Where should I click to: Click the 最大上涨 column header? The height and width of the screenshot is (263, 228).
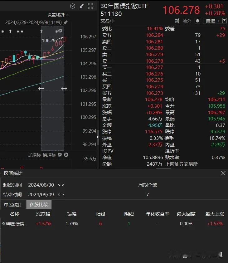215,214
